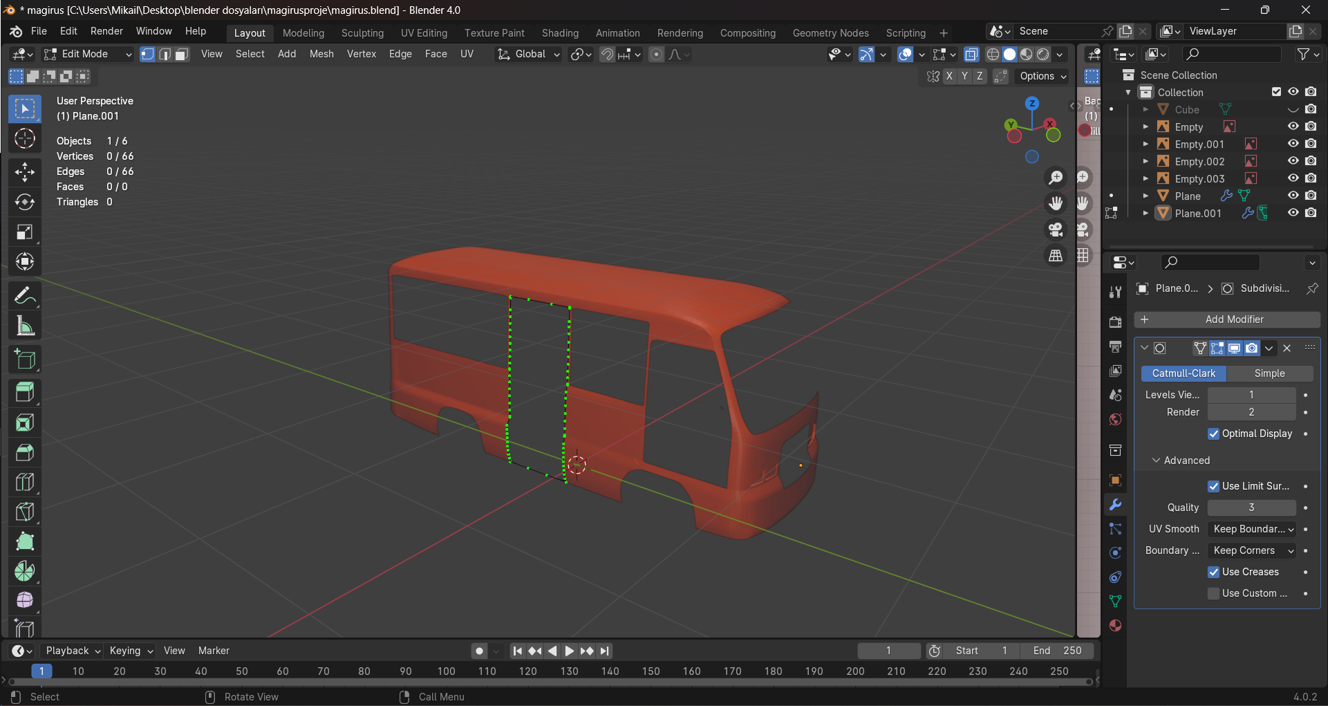The height and width of the screenshot is (706, 1328).
Task: Hide Plane.001 in viewport via eye icon
Action: click(x=1293, y=213)
